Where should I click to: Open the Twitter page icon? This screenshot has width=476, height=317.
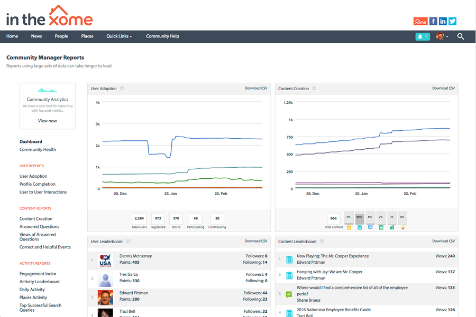coord(452,21)
